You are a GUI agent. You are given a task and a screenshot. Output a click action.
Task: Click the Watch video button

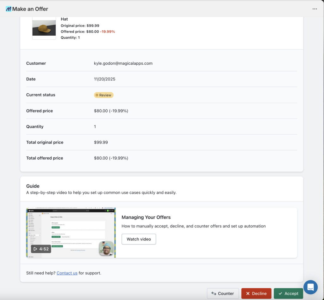pyautogui.click(x=139, y=239)
